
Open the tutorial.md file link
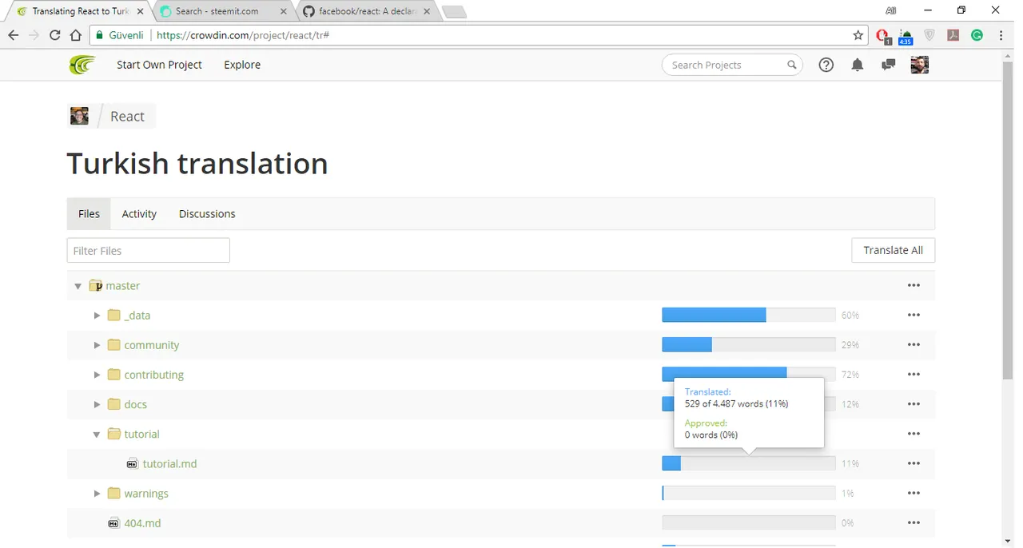click(x=169, y=463)
